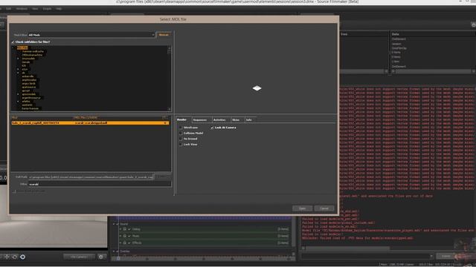
Task: Open the Windows menu in Source Filmmaker
Action: [x=22, y=9]
